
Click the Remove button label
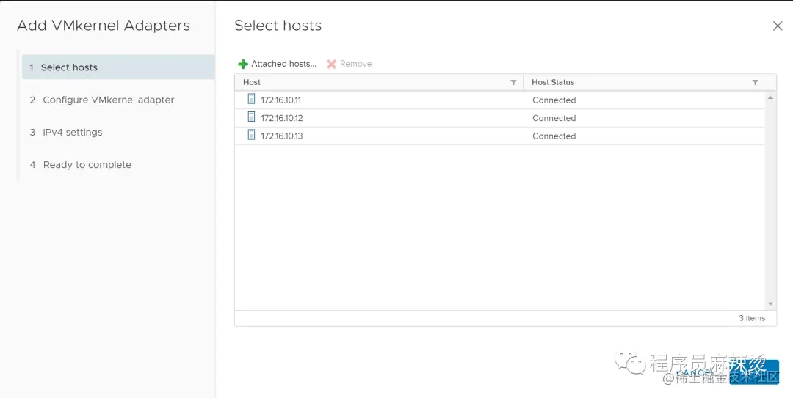pyautogui.click(x=355, y=65)
